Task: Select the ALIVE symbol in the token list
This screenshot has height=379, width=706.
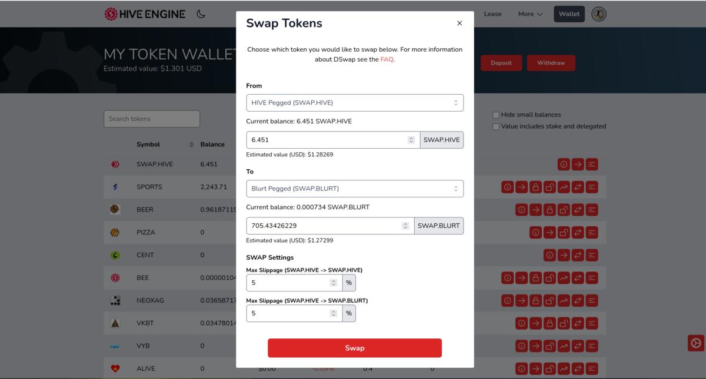Action: tap(146, 368)
